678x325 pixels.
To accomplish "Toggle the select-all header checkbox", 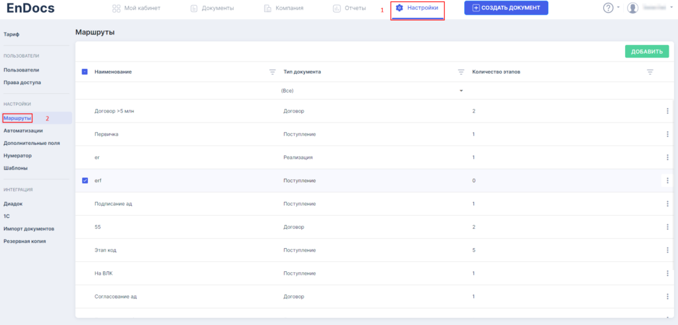I will coord(85,71).
